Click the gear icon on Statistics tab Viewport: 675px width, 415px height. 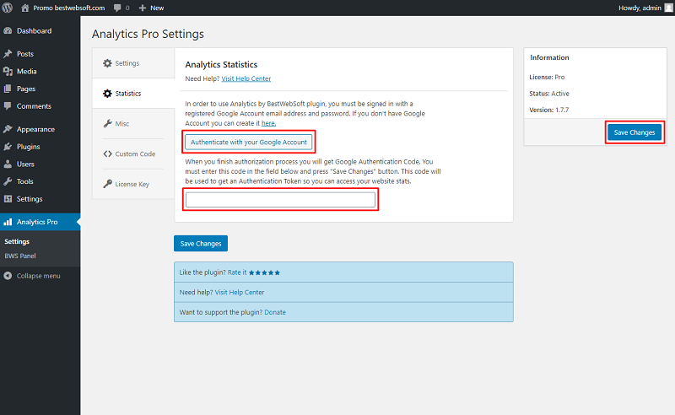[x=107, y=94]
